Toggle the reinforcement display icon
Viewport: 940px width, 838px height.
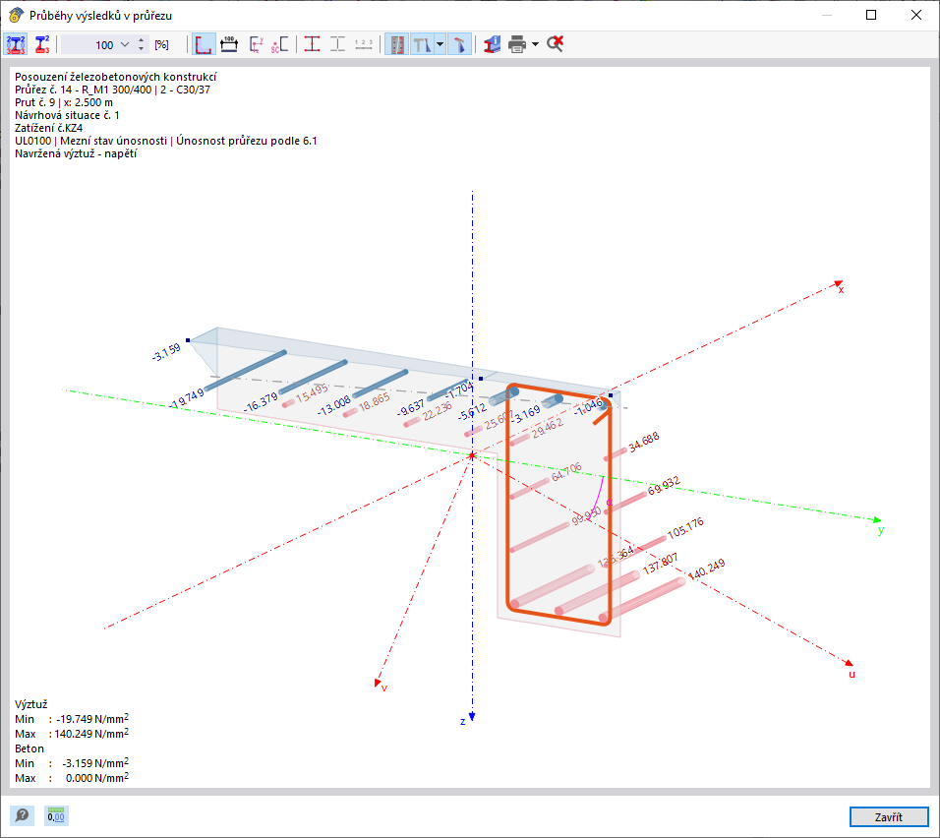(x=396, y=44)
